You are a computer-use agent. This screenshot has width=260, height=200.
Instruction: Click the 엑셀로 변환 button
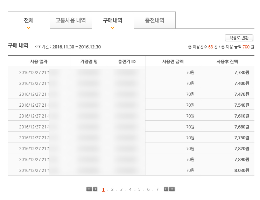[x=239, y=38]
